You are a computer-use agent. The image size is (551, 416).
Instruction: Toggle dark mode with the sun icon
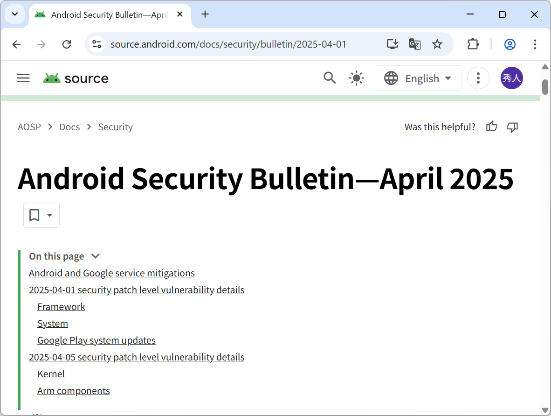point(356,78)
